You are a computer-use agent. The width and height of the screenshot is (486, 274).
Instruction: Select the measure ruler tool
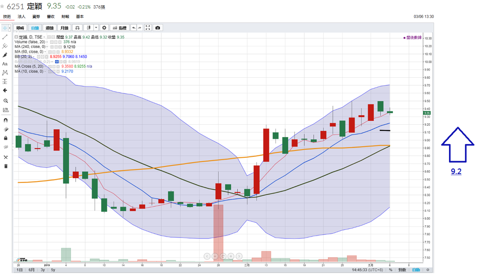tap(6, 110)
